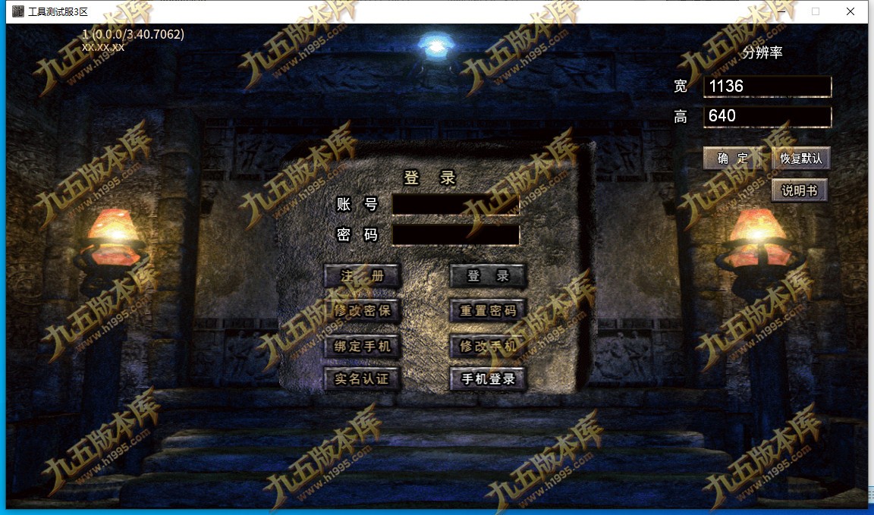Focus the 密码 password input field
The height and width of the screenshot is (515, 874).
456,234
